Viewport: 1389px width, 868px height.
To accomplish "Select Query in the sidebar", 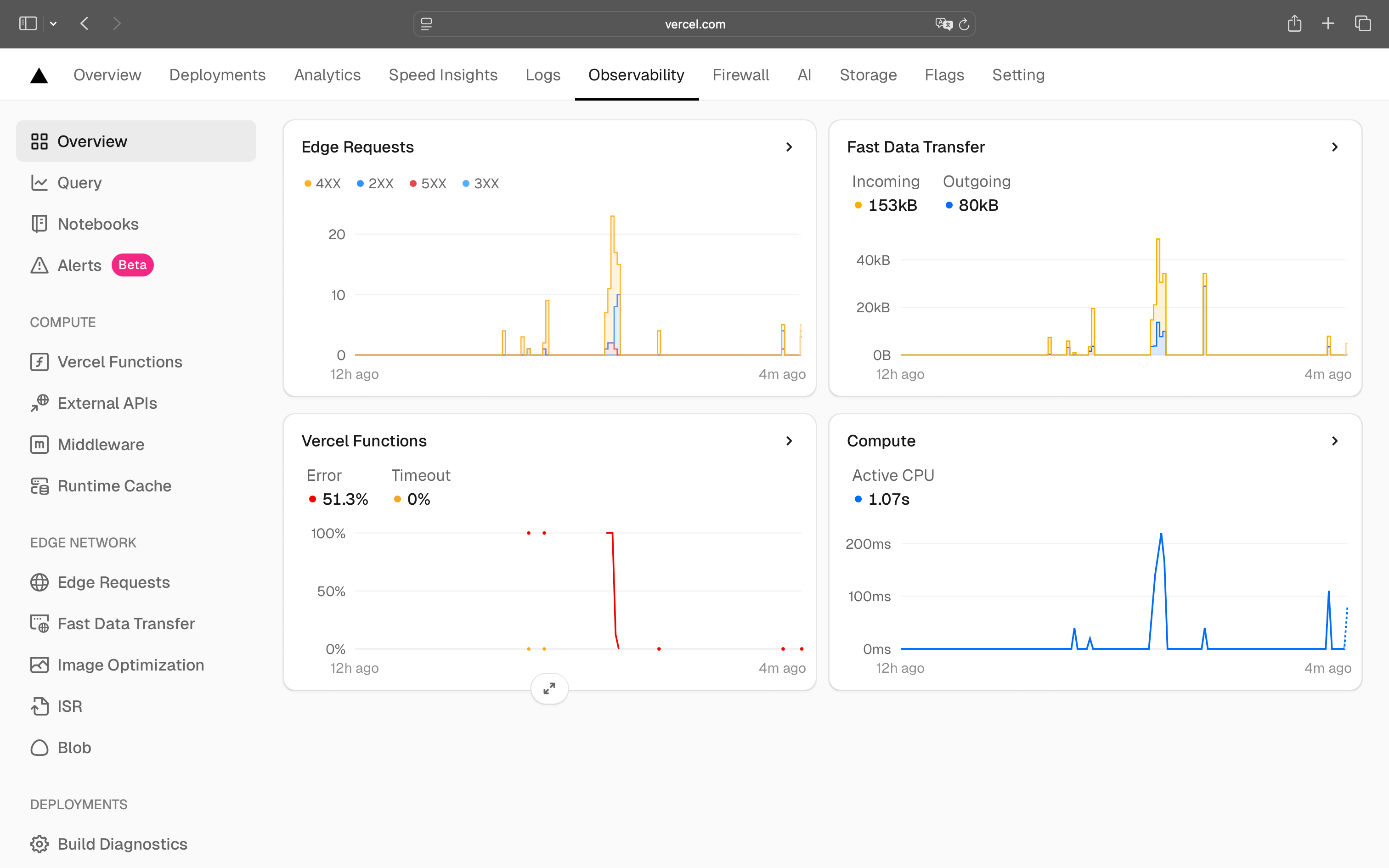I will [x=79, y=183].
